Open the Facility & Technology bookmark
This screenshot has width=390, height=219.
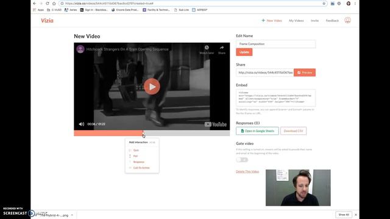pyautogui.click(x=156, y=10)
